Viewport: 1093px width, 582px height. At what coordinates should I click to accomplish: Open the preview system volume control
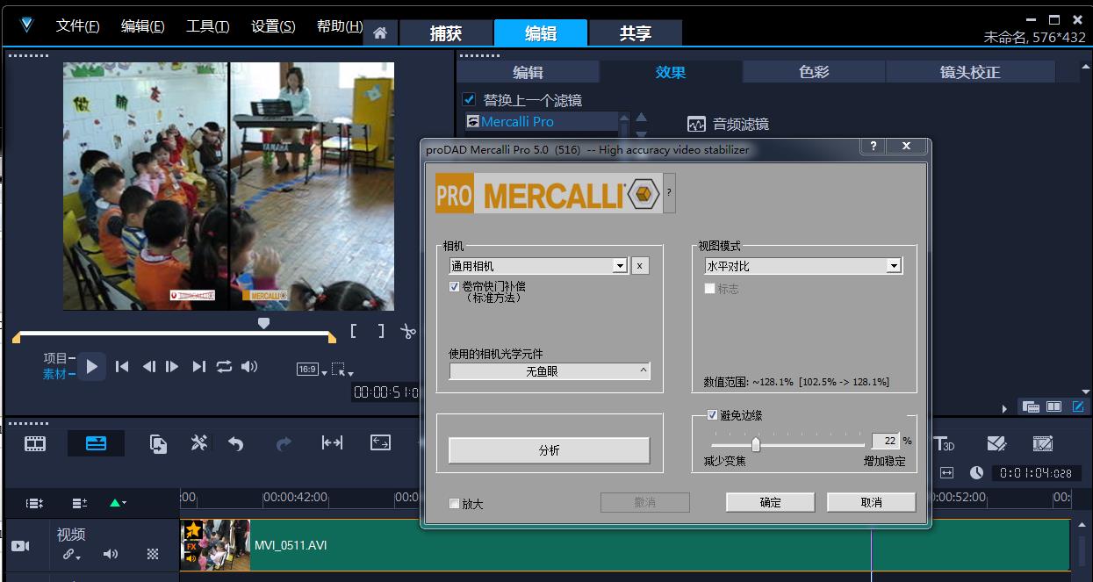pyautogui.click(x=249, y=367)
